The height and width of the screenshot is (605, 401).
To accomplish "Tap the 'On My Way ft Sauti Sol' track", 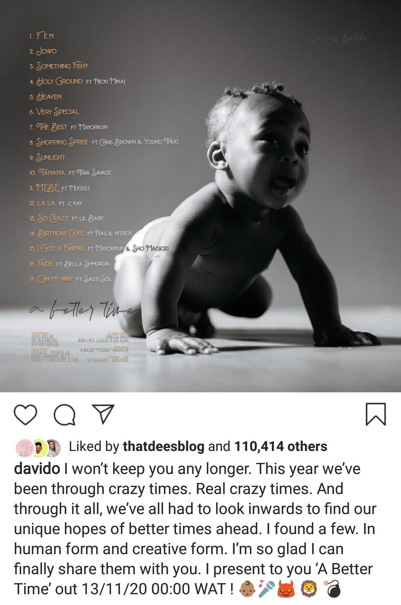I will [x=70, y=279].
